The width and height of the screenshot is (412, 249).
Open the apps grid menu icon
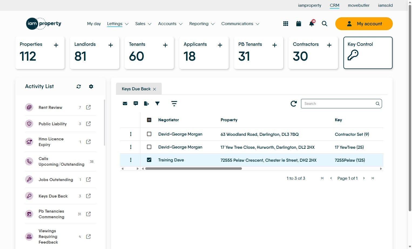pos(286,24)
